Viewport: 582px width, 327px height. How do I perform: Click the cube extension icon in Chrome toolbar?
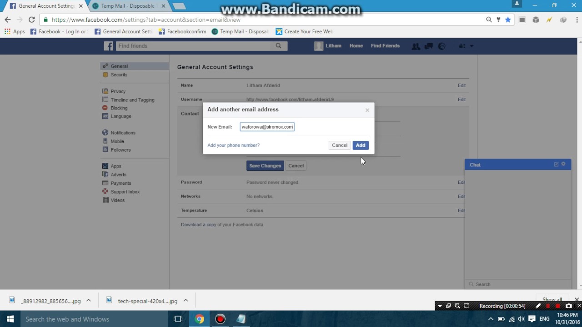[x=536, y=20]
